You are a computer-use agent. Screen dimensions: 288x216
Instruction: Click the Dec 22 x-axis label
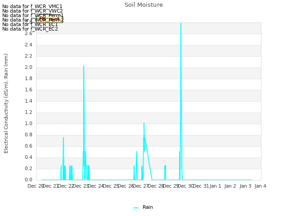point(66,186)
